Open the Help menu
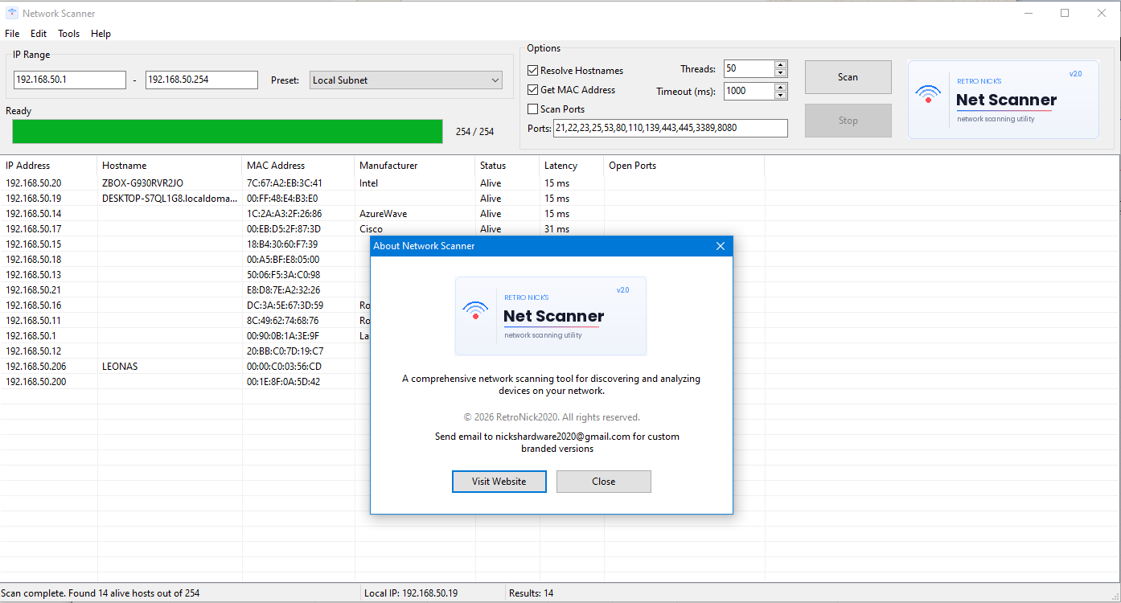The width and height of the screenshot is (1121, 603). coord(101,34)
